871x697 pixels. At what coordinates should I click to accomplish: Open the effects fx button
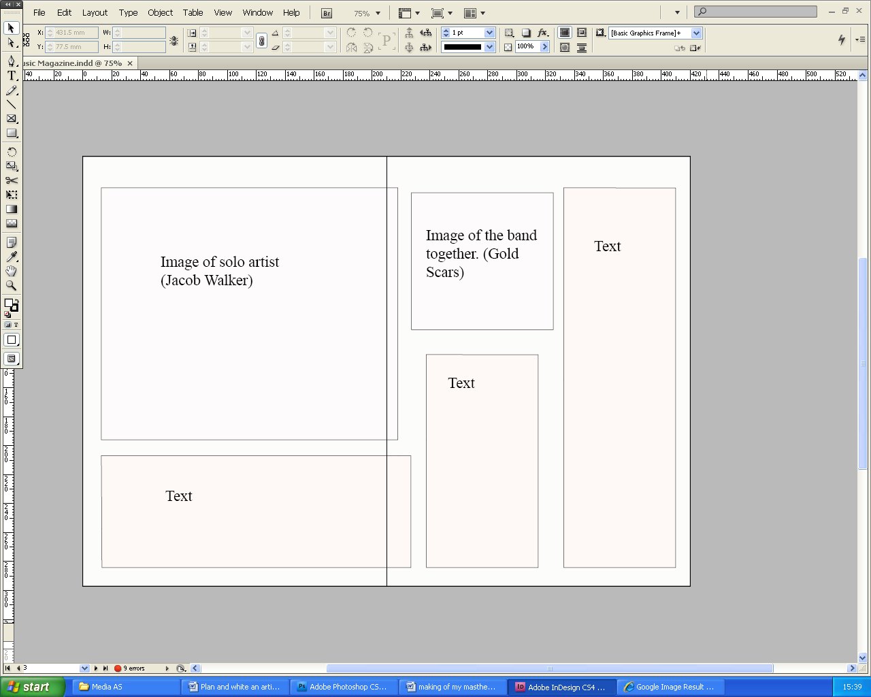542,33
